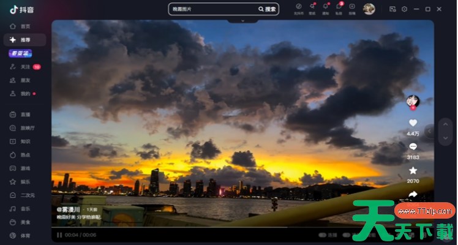Pause the video playback
Image resolution: width=458 pixels, height=245 pixels.
point(59,235)
